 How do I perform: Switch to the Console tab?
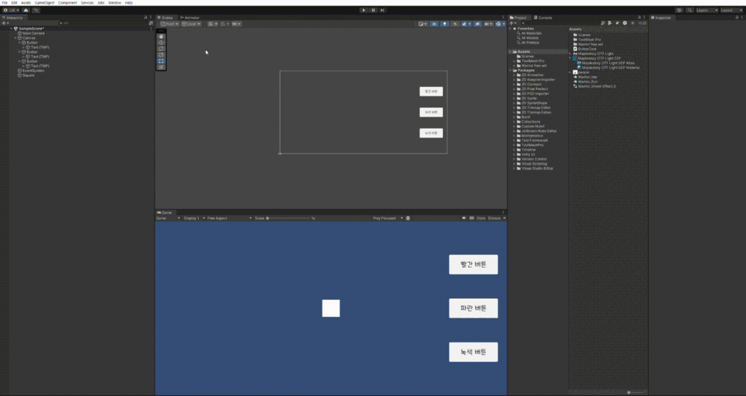543,18
